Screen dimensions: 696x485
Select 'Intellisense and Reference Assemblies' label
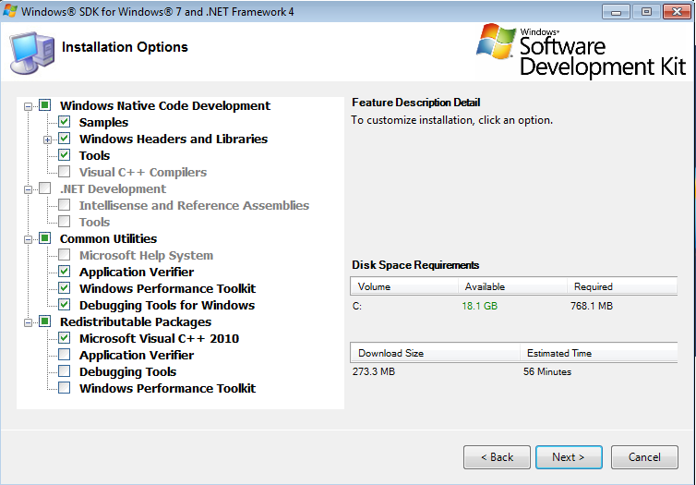(194, 206)
